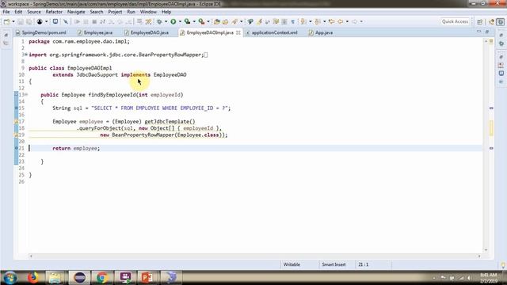
Task: Open the Project menu
Action: (x=115, y=12)
